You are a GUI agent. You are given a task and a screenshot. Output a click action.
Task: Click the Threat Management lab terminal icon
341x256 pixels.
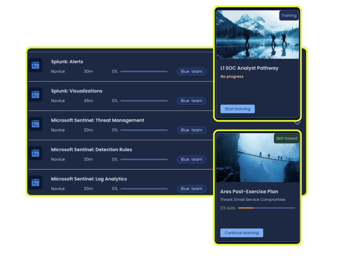(x=36, y=125)
